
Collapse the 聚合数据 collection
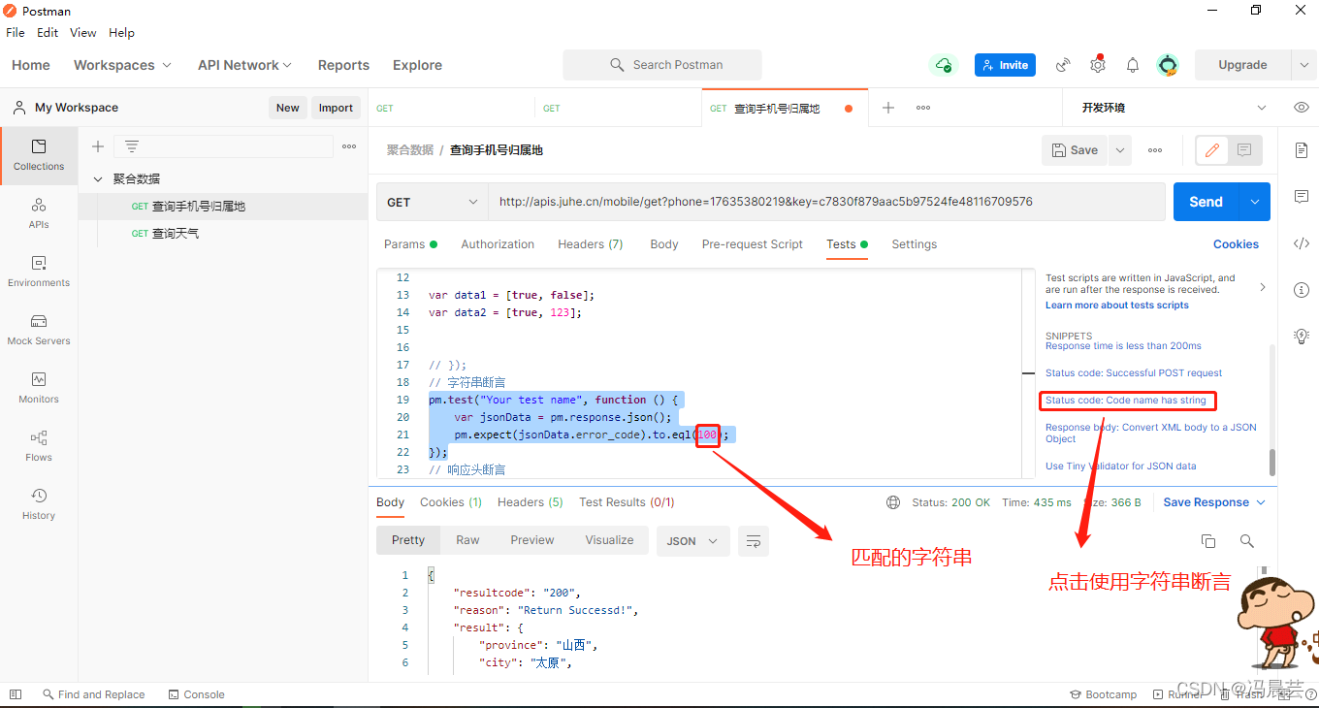98,179
